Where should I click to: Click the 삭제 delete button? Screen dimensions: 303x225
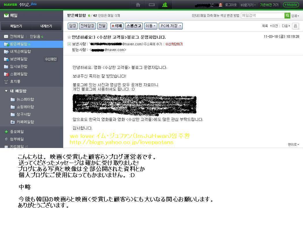(117, 26)
